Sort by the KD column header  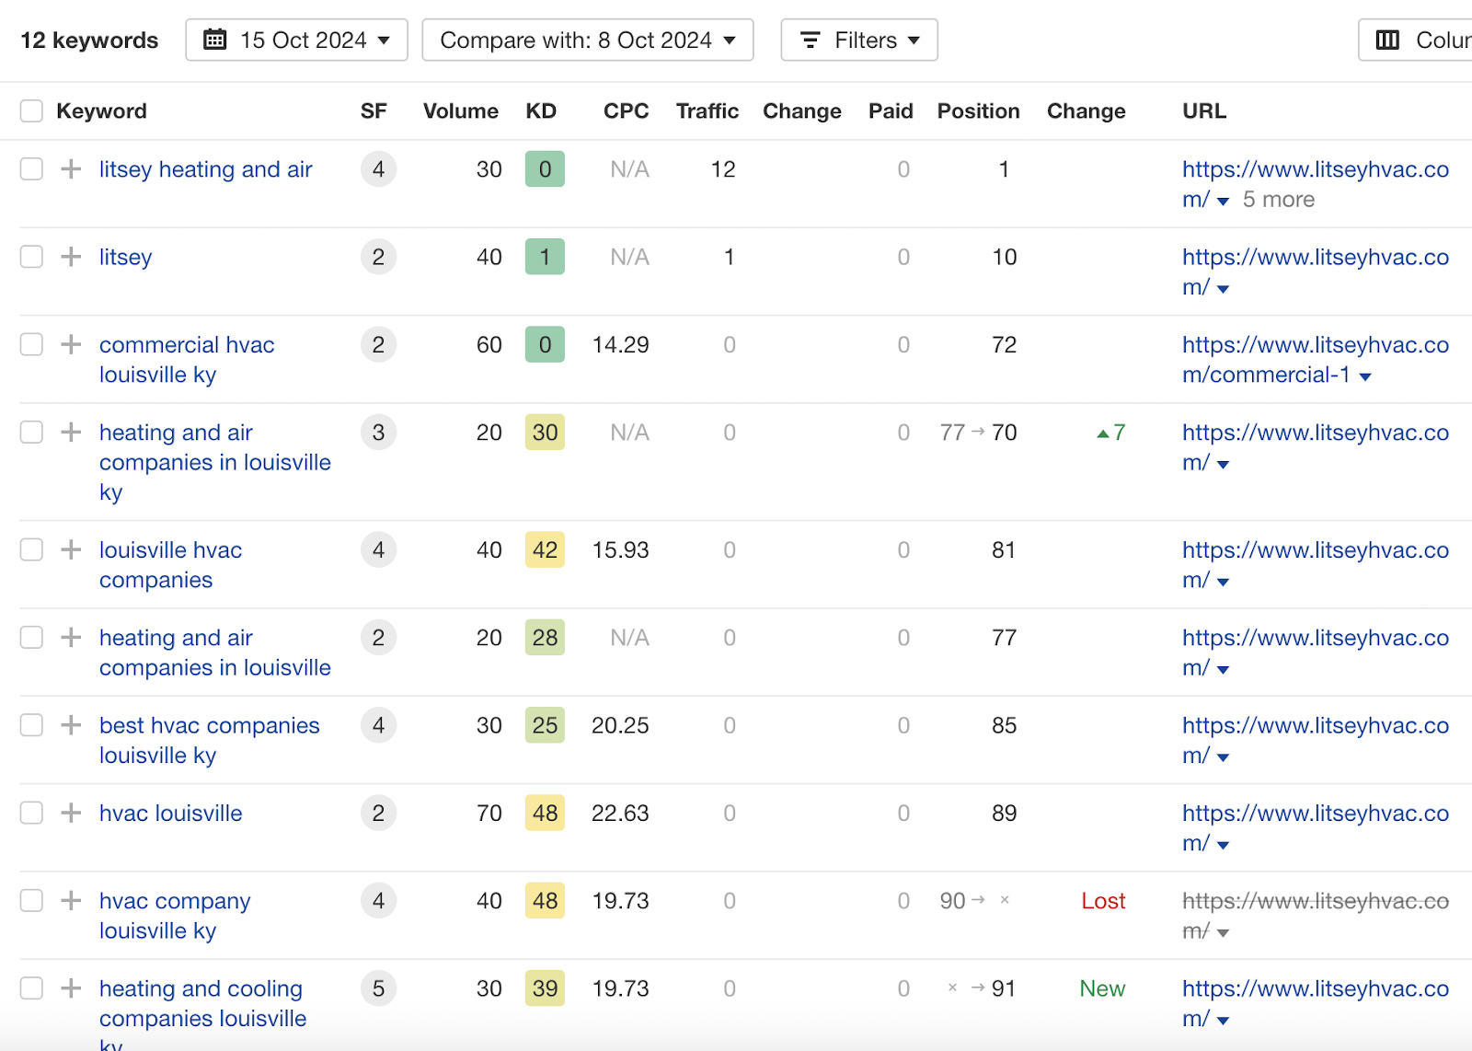pos(541,111)
